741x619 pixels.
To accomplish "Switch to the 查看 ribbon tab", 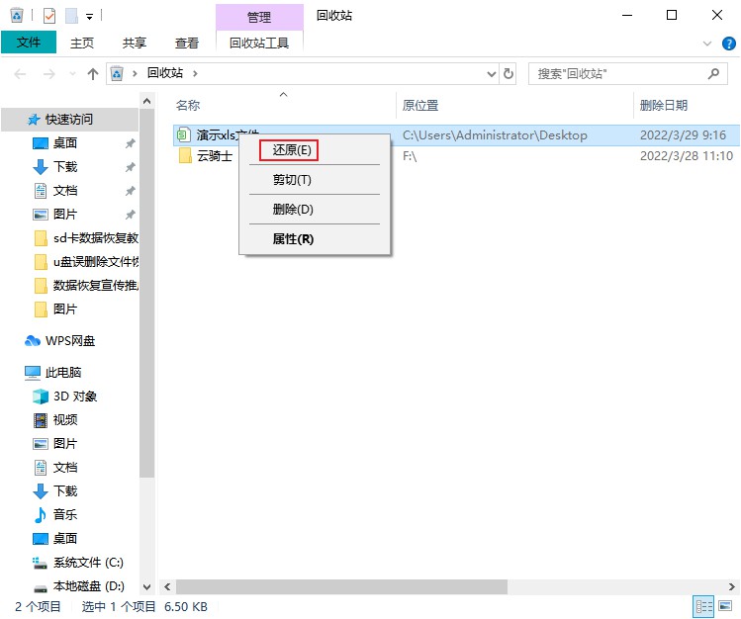I will [187, 43].
